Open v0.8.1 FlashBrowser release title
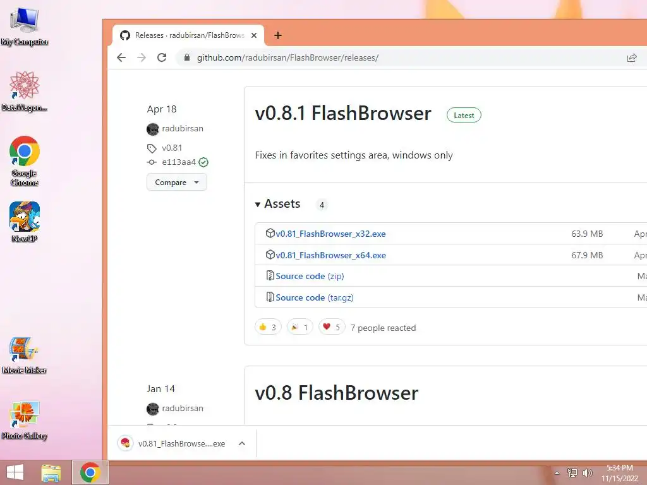The width and height of the screenshot is (647, 485). [343, 113]
